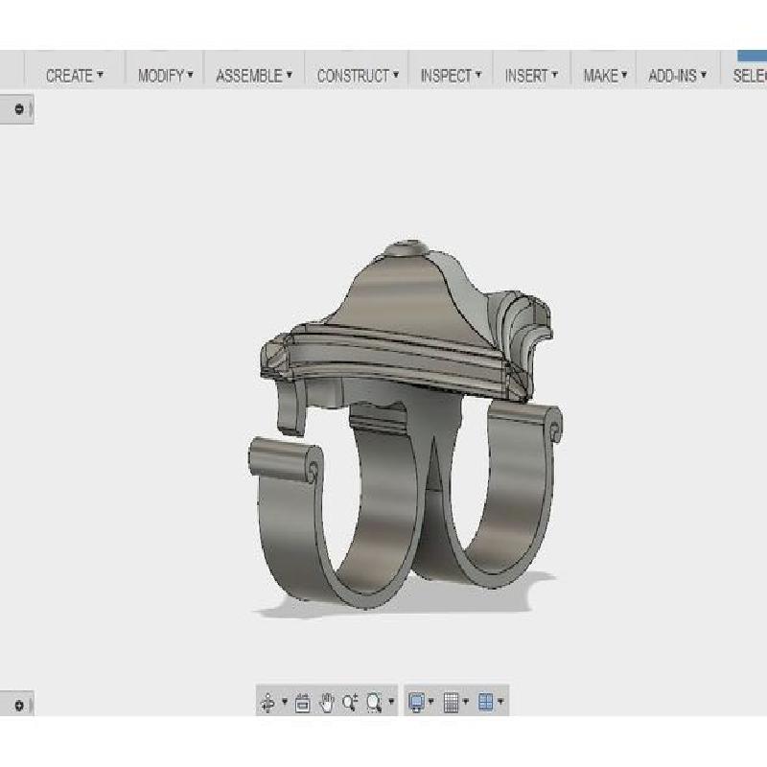
Task: Click the Fit/Zoom Window icon
Action: pyautogui.click(x=374, y=704)
